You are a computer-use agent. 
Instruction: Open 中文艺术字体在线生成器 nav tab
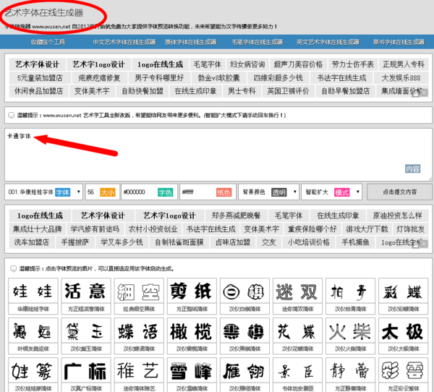124,42
